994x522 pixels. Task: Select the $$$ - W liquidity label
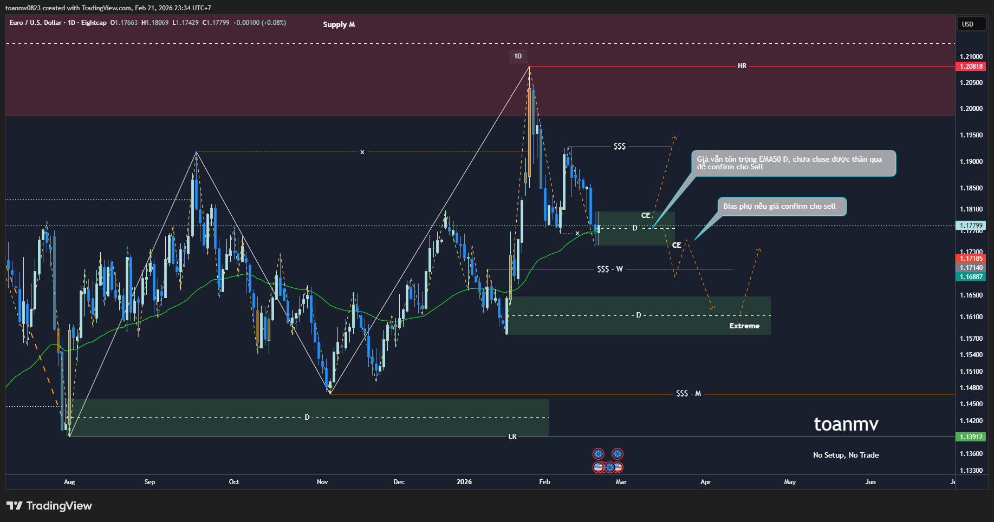610,269
